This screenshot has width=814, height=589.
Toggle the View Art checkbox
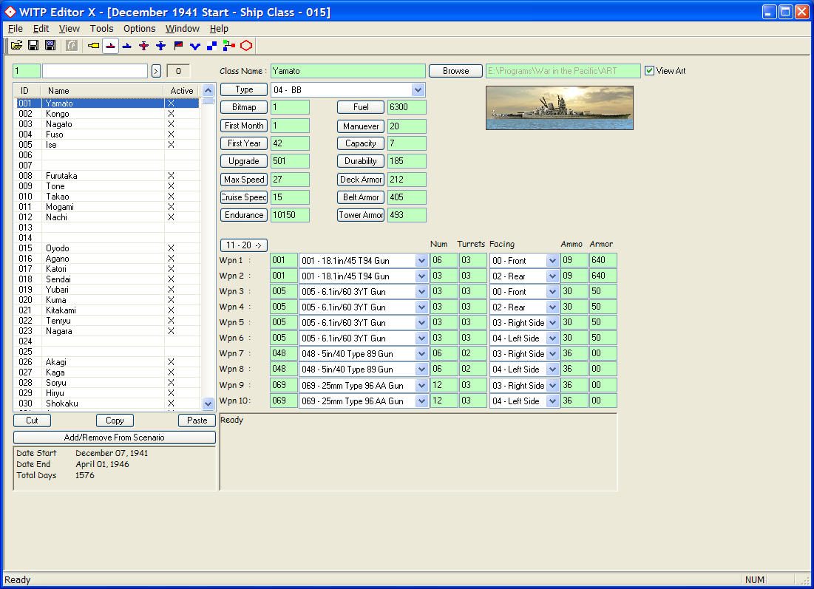pyautogui.click(x=649, y=70)
